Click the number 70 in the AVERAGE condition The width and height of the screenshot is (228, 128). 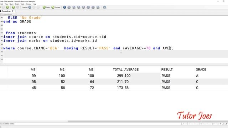pyautogui.click(x=148, y=48)
